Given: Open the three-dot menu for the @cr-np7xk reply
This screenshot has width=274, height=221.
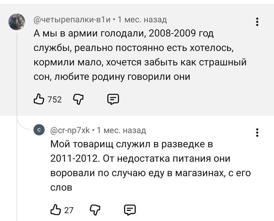Looking at the screenshot, I should click(x=257, y=133).
